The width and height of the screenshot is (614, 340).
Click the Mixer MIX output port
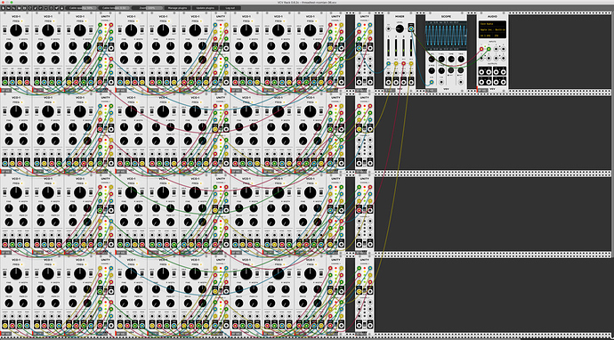tap(411, 28)
